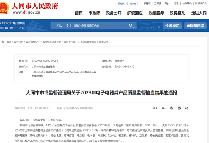The image size is (209, 143).
Task: Open the 政务公开 navigation menu
Action: click(x=113, y=13)
